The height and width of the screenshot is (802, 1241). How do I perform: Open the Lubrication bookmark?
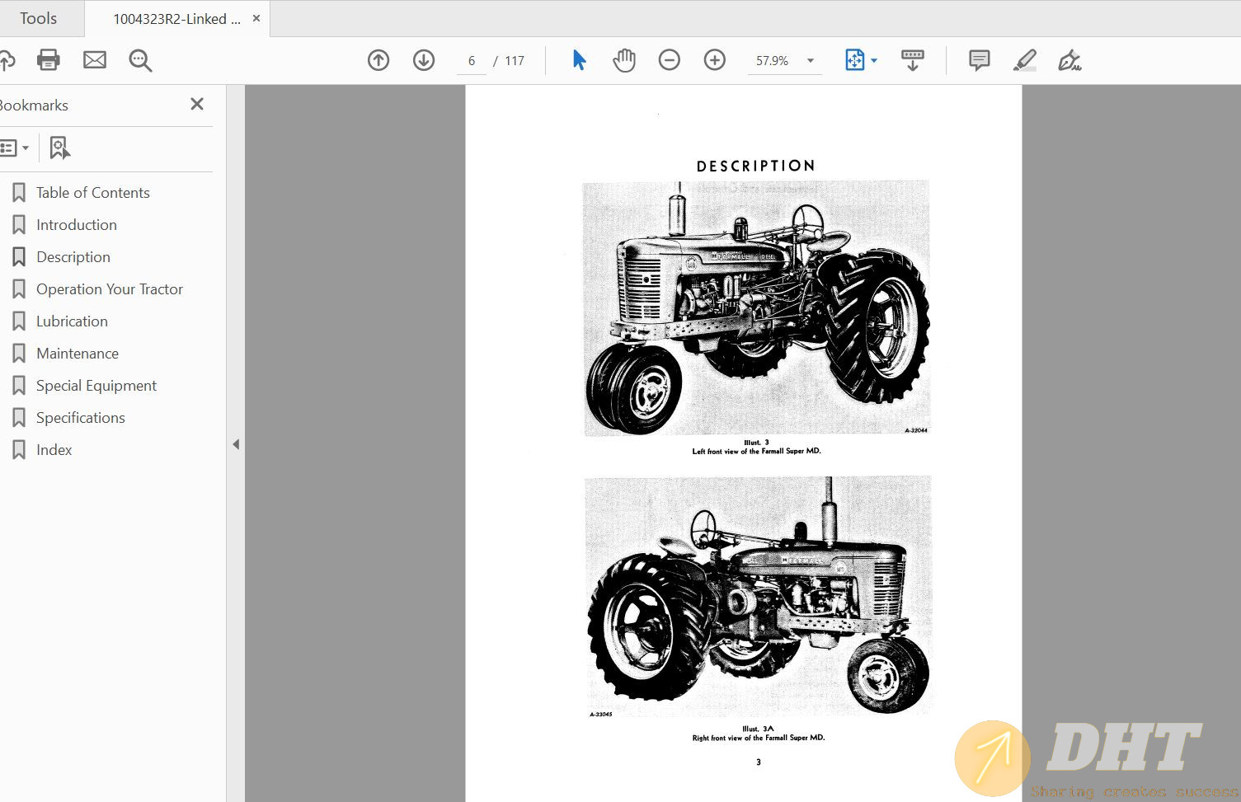click(72, 321)
